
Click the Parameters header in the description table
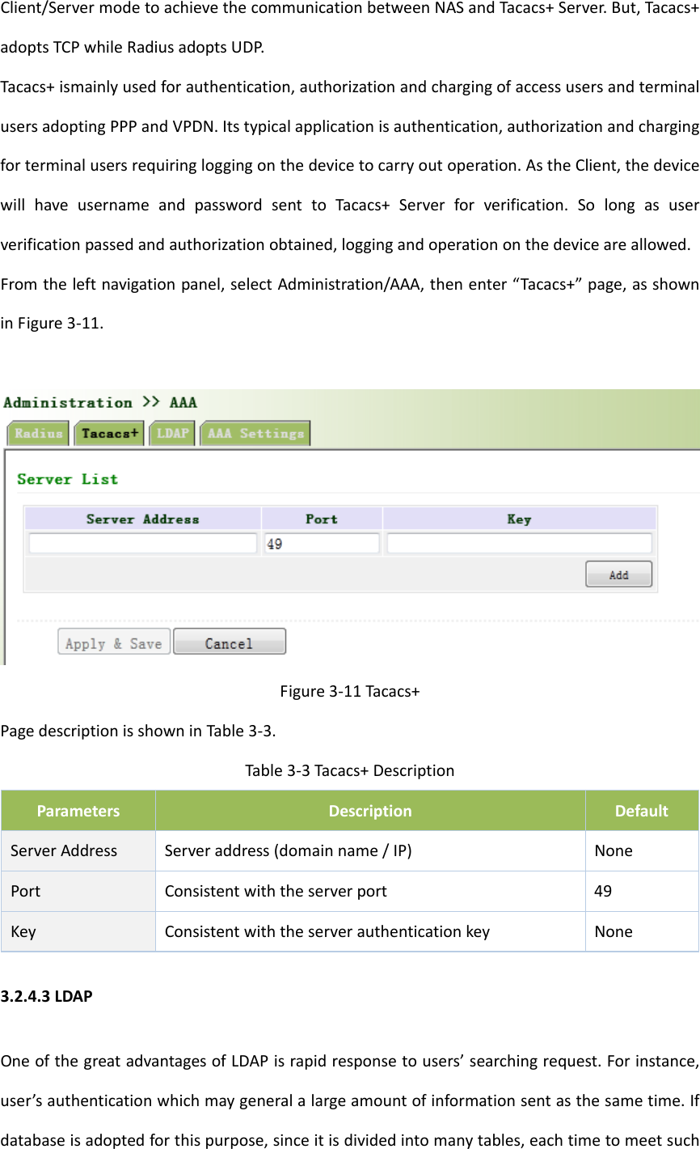coord(78,811)
